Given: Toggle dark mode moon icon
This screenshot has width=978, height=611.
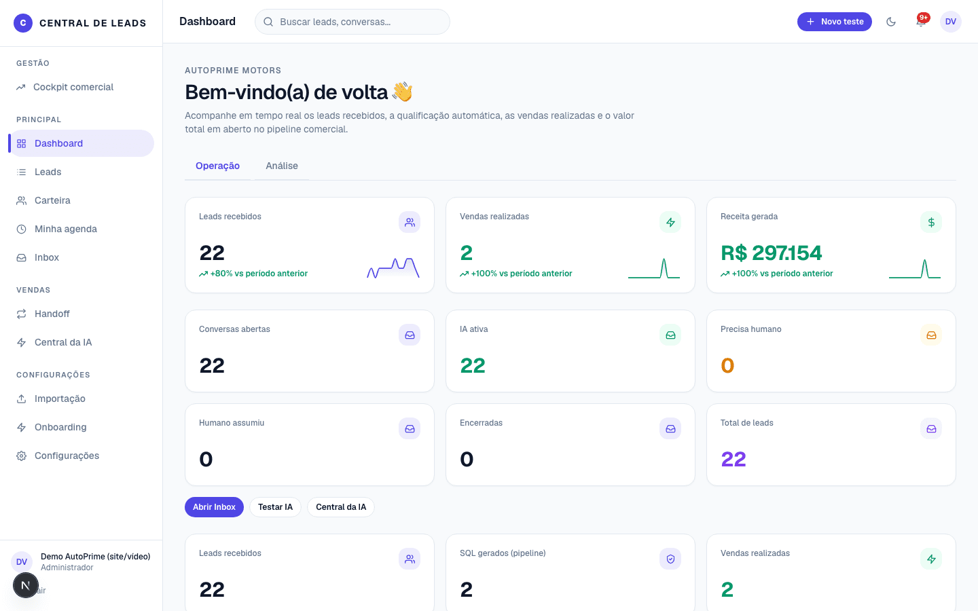Looking at the screenshot, I should [891, 22].
